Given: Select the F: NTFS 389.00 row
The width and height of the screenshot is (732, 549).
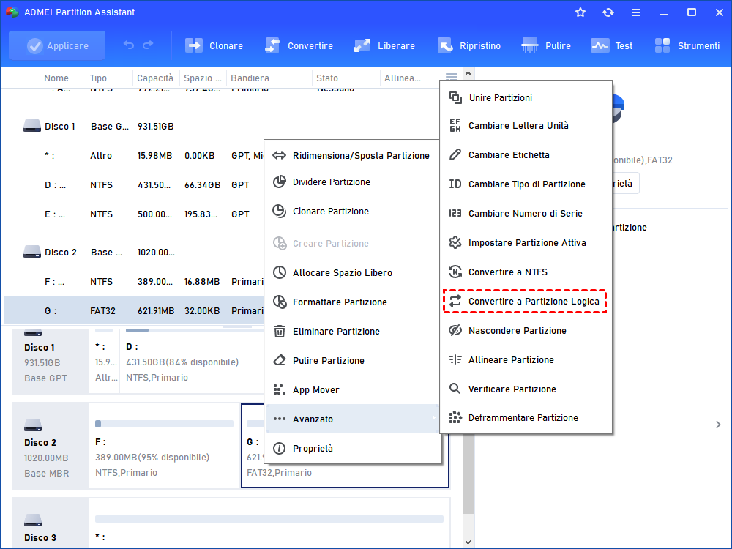Looking at the screenshot, I should [x=134, y=282].
